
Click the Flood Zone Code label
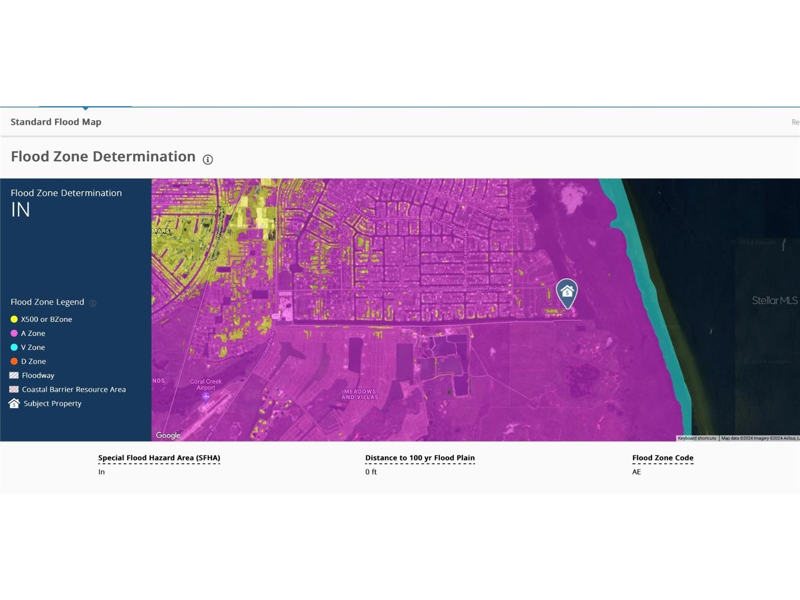tap(663, 458)
